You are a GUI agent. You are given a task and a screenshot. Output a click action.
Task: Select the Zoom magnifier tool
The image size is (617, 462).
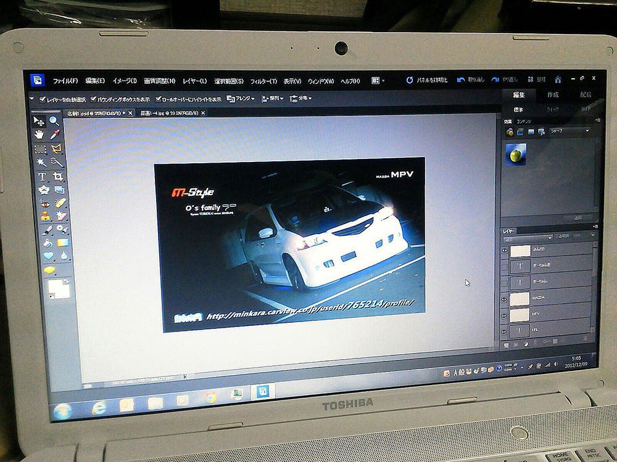pyautogui.click(x=54, y=121)
